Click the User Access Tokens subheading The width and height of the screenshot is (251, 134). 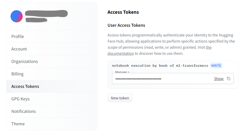click(126, 25)
